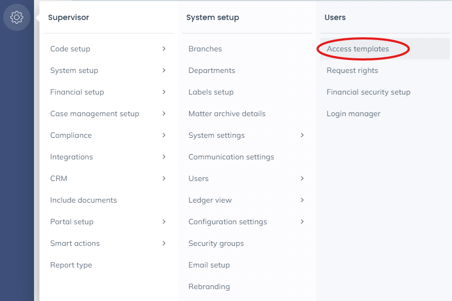Image resolution: width=452 pixels, height=301 pixels.
Task: Open Financial security setup
Action: 368,92
